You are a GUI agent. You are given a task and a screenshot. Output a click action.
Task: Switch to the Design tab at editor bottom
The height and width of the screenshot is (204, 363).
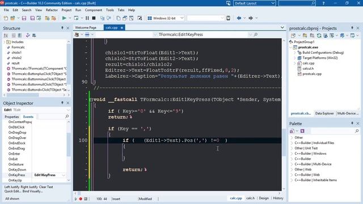tap(264, 198)
